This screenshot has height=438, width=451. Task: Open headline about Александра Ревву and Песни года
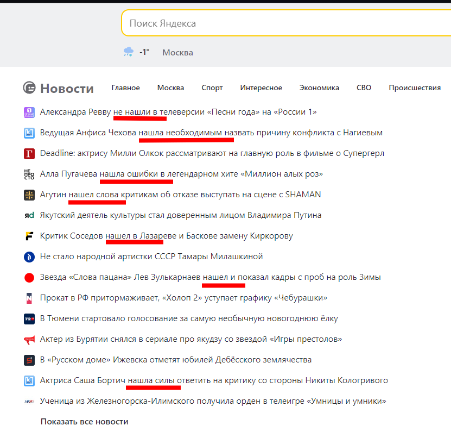(x=179, y=112)
